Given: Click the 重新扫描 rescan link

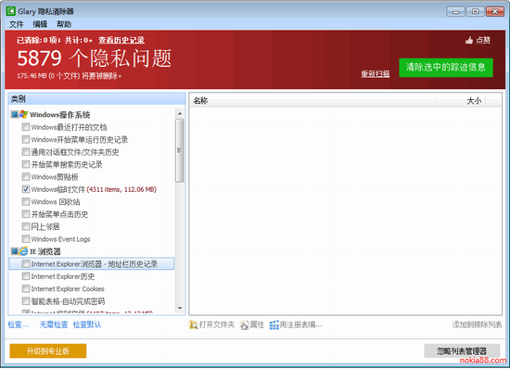Looking at the screenshot, I should click(x=376, y=74).
